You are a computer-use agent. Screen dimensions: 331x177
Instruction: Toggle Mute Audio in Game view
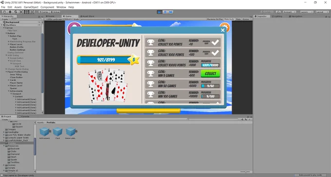[x=229, y=19]
